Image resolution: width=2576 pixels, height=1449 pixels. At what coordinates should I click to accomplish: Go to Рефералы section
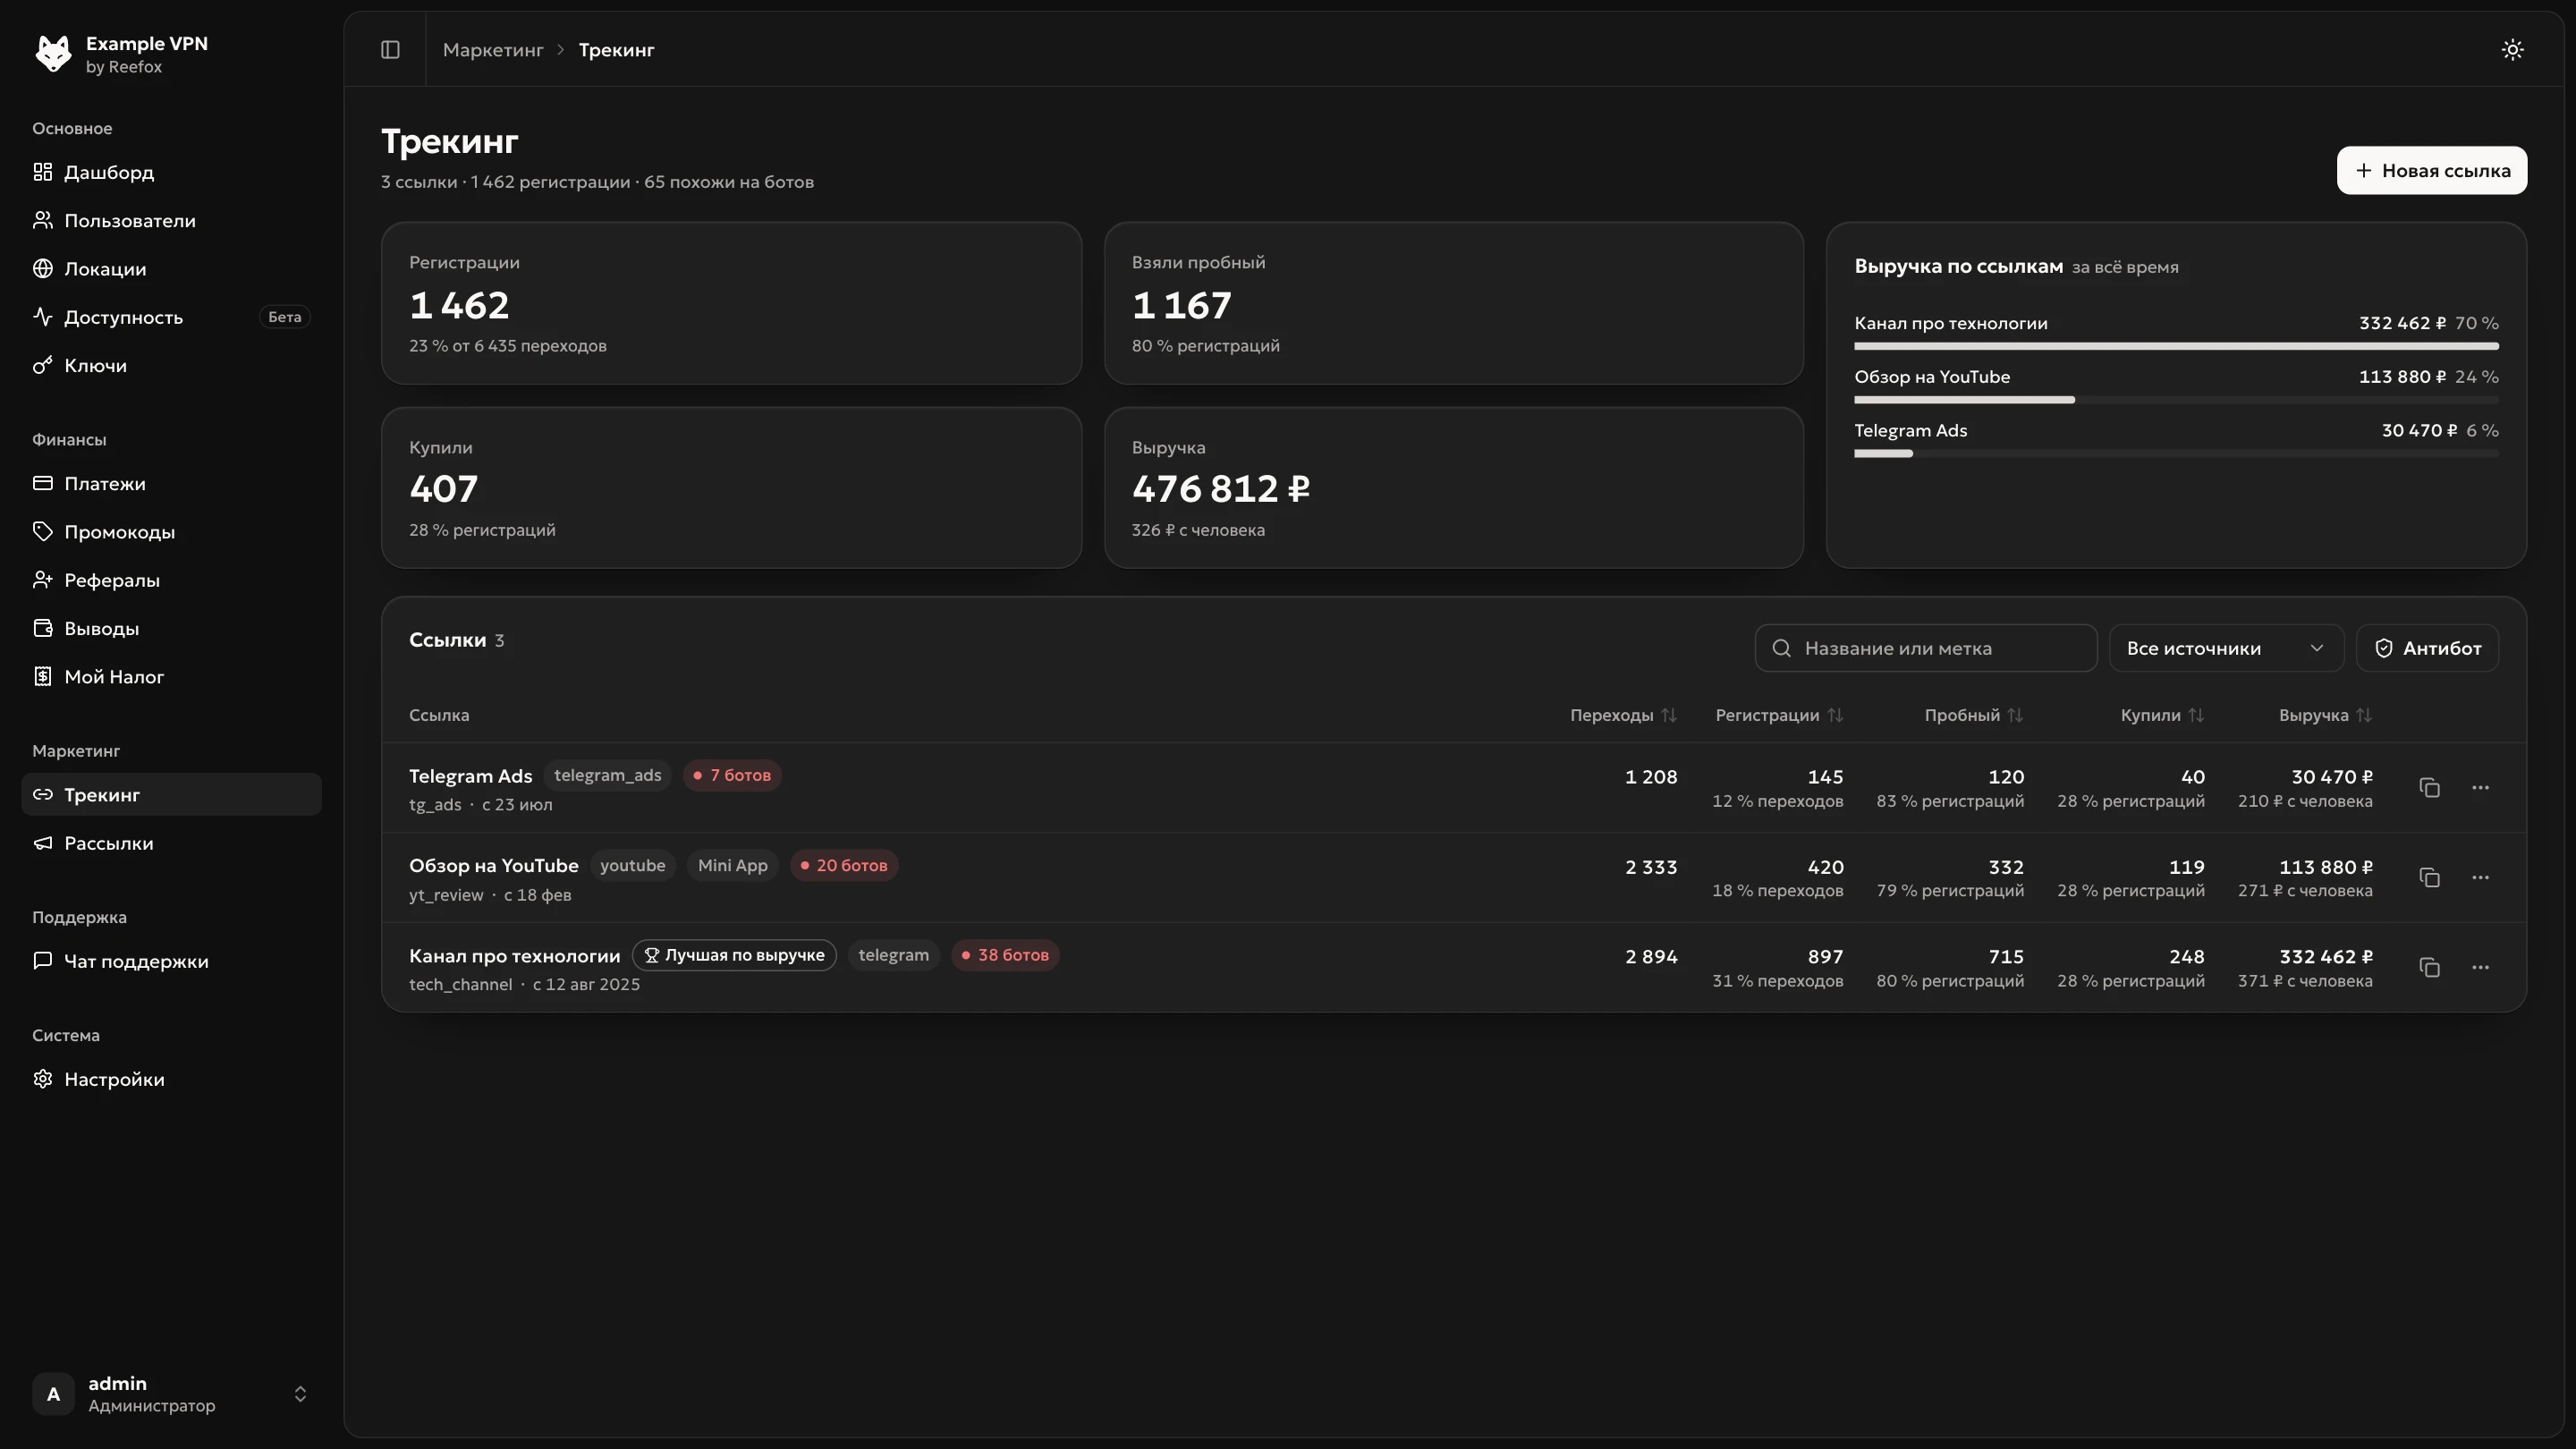click(x=171, y=580)
